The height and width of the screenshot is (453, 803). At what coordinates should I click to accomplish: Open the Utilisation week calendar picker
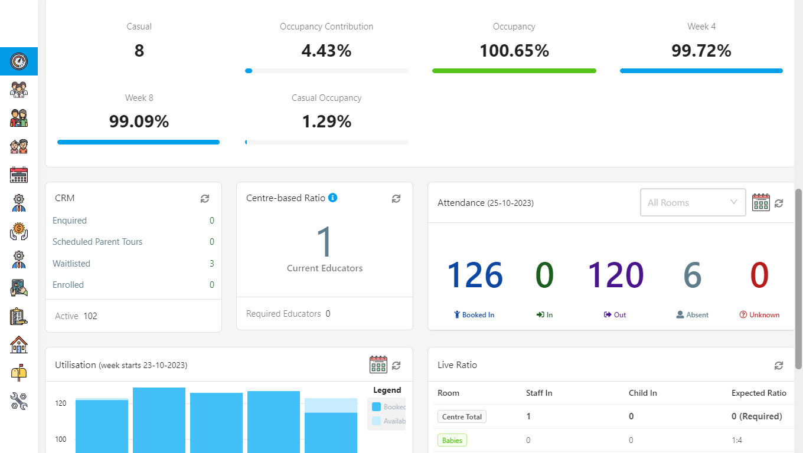(378, 365)
